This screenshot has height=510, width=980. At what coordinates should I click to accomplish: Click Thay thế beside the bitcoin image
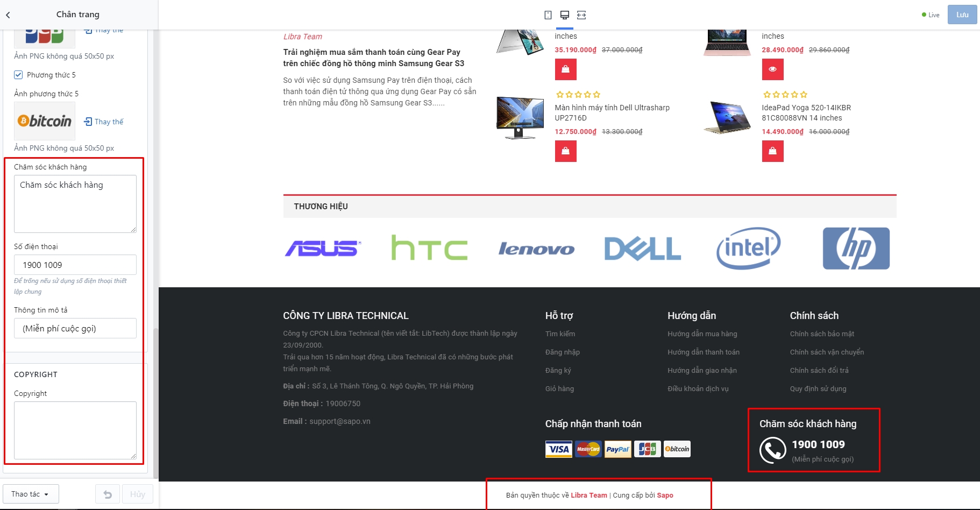point(104,122)
